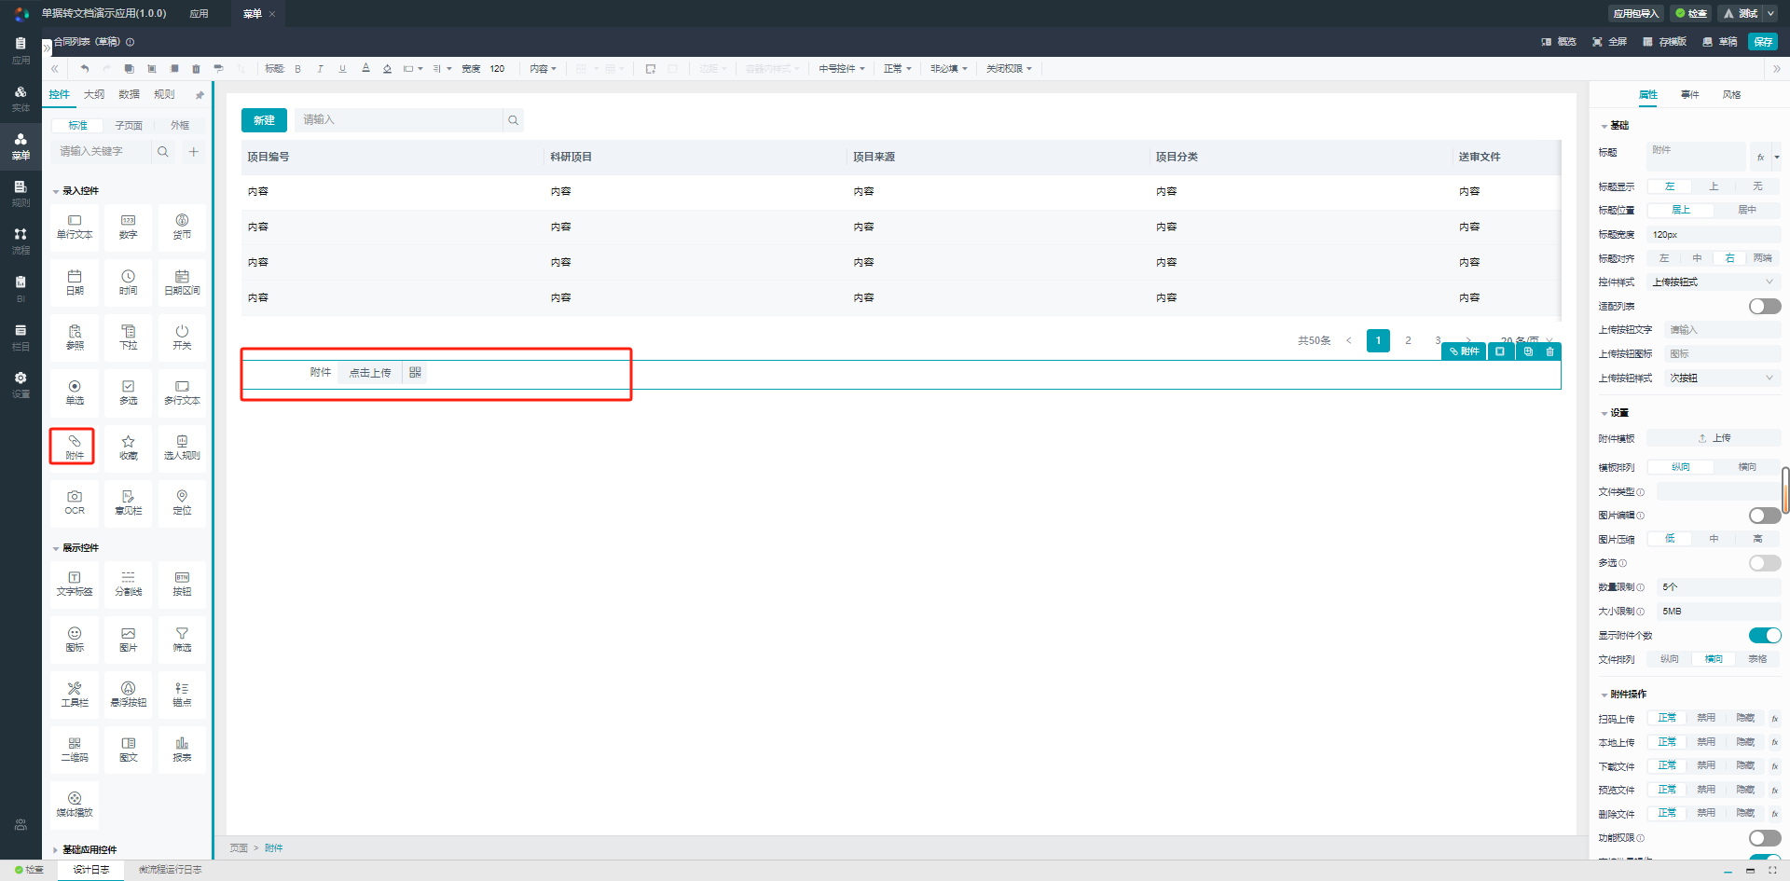The width and height of the screenshot is (1790, 881).
Task: Switch to the 事件 tab
Action: 1689,95
